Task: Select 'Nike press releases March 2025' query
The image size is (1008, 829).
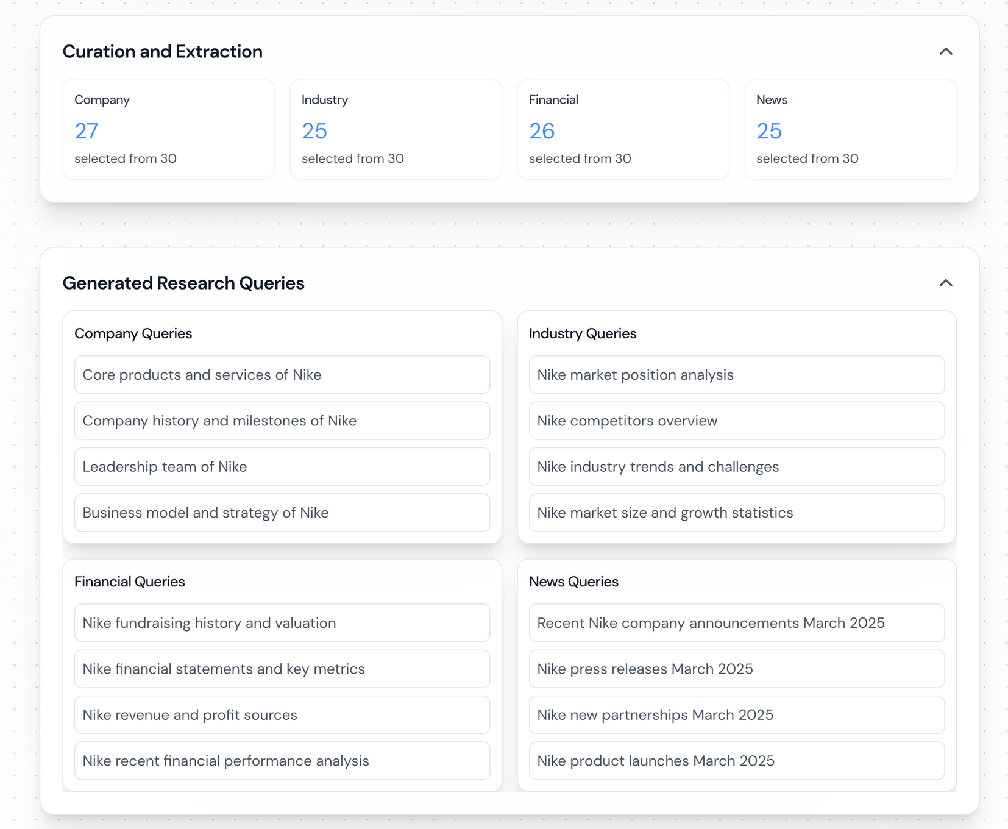Action: pyautogui.click(x=737, y=669)
